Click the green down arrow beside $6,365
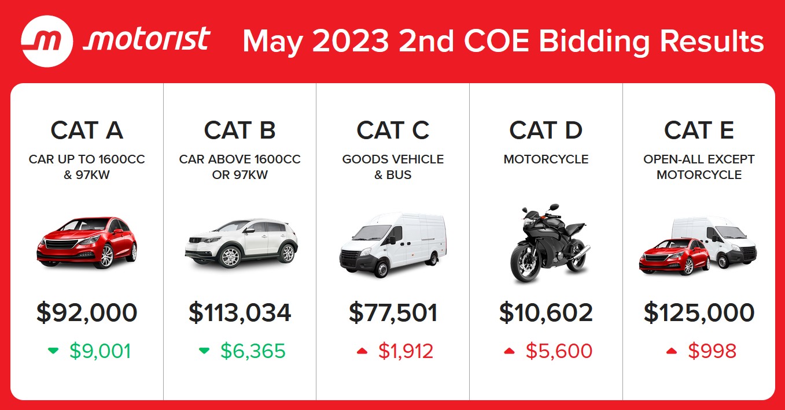785x410 pixels. point(204,351)
